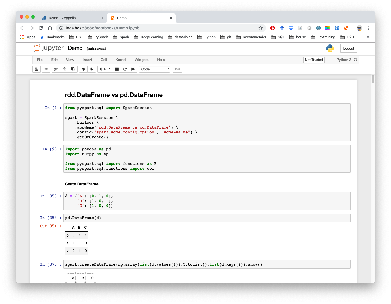
Task: Restart kernel and rerun all fast-forward icon
Action: [133, 69]
